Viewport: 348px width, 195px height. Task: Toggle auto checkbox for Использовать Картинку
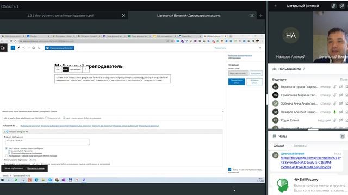[30, 160]
